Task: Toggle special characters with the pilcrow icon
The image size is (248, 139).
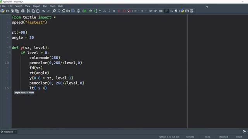Action: [x=176, y=11]
